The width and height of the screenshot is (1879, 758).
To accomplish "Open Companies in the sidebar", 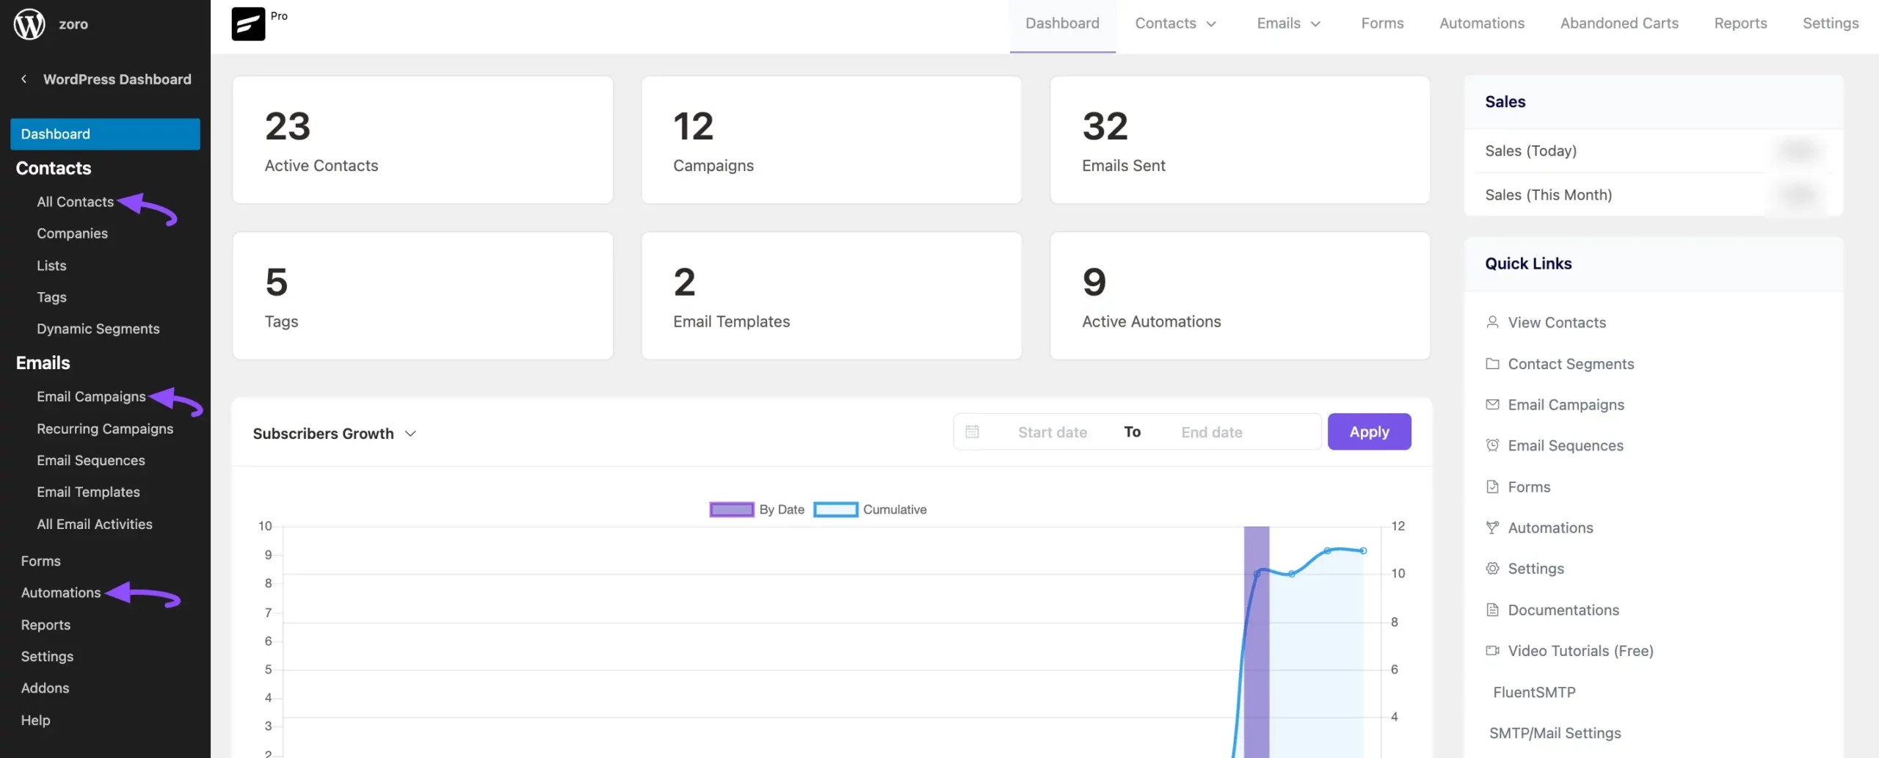I will point(72,233).
